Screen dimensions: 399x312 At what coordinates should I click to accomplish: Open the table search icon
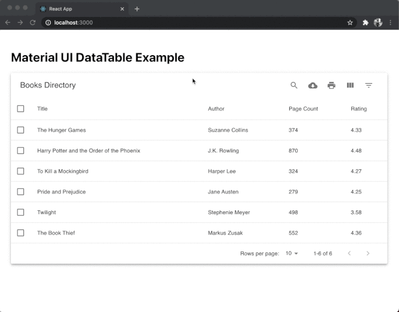click(x=294, y=85)
